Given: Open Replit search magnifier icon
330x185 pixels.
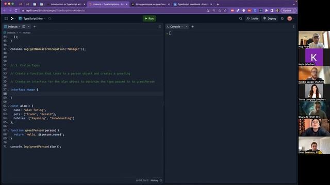Looking at the screenshot, I should (x=241, y=18).
